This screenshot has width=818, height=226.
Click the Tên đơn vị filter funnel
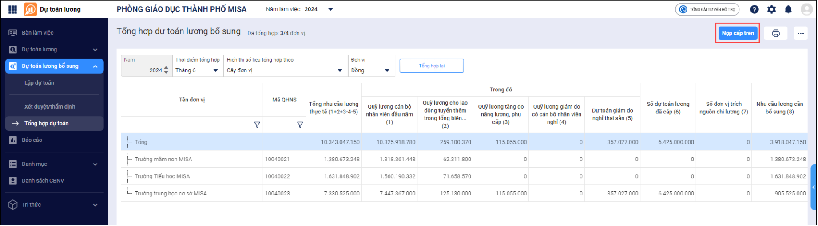coord(257,125)
